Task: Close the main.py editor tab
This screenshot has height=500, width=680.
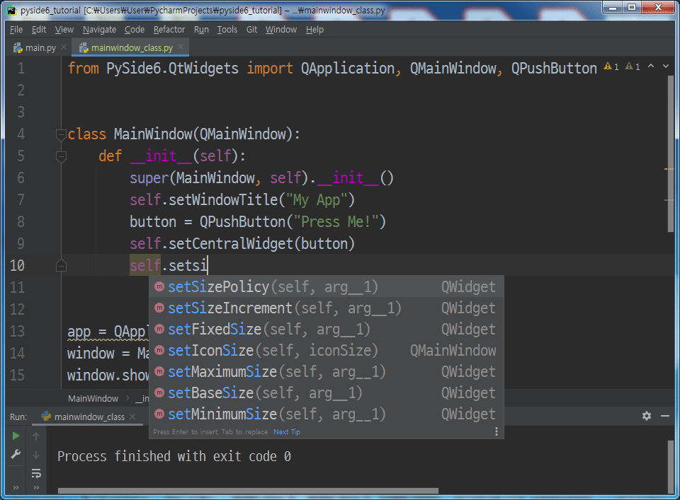Action: (64, 47)
